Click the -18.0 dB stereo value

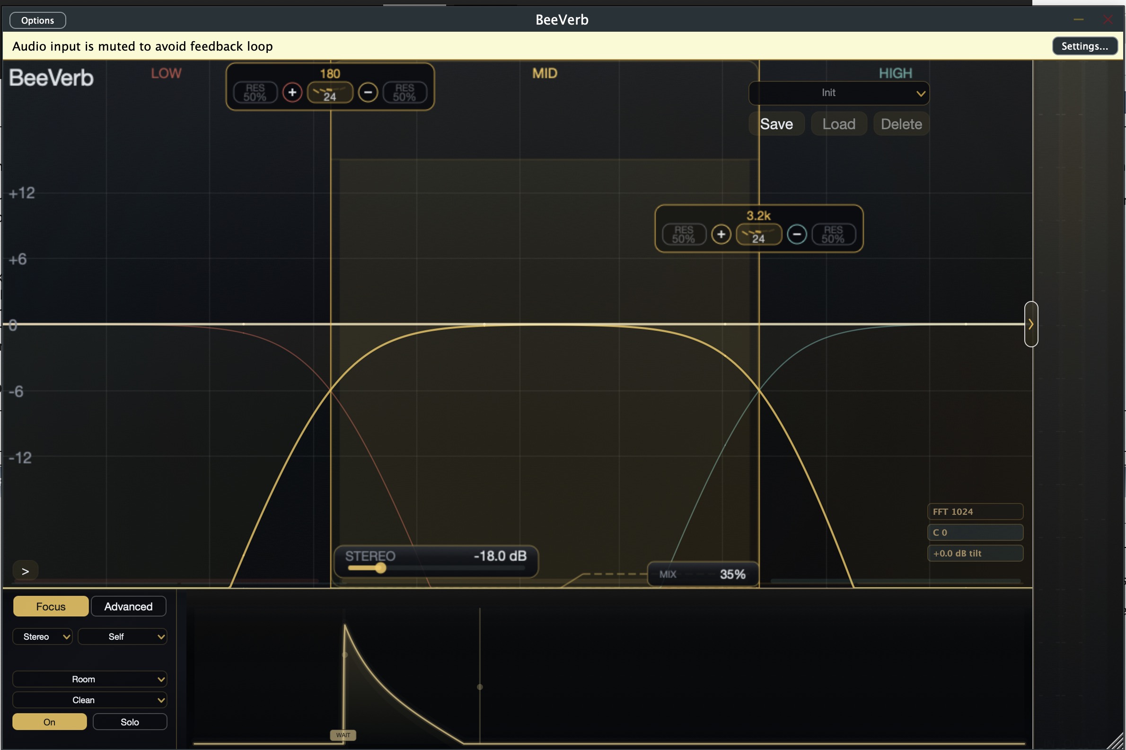tap(500, 556)
